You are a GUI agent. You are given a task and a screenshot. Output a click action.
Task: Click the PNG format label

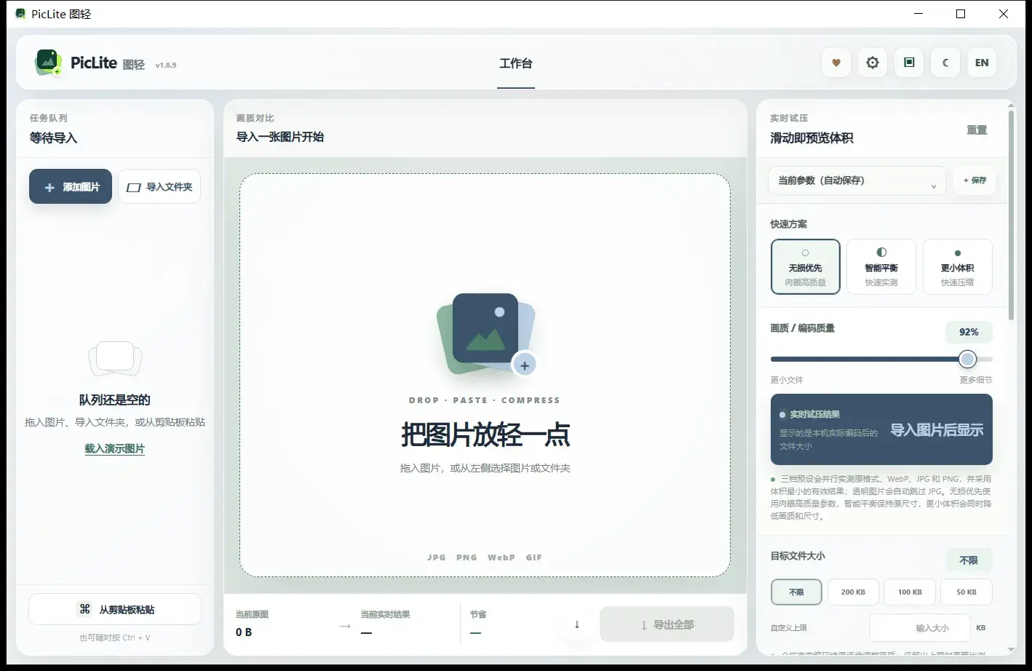(x=467, y=557)
